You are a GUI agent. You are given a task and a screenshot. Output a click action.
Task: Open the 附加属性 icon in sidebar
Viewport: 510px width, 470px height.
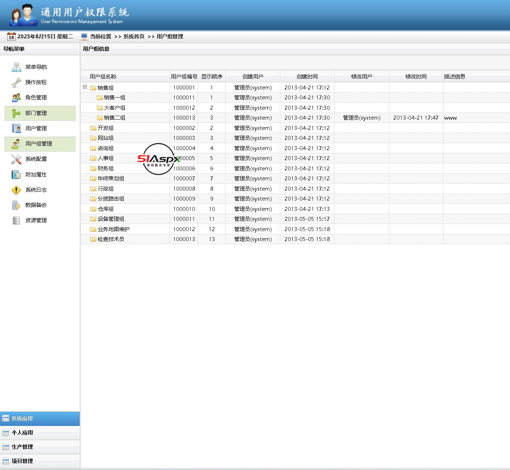[16, 175]
